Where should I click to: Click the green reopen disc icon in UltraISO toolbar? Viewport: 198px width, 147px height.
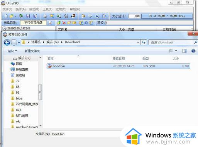pos(21,16)
